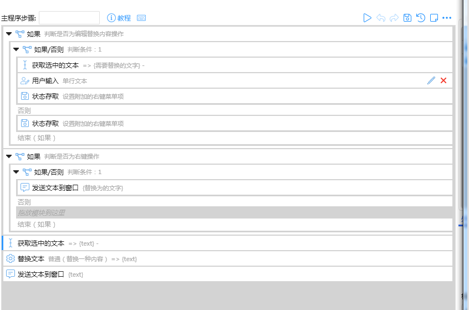The image size is (469, 310).
Task: Edit the 用户输入 step with pencil icon
Action: (x=431, y=80)
